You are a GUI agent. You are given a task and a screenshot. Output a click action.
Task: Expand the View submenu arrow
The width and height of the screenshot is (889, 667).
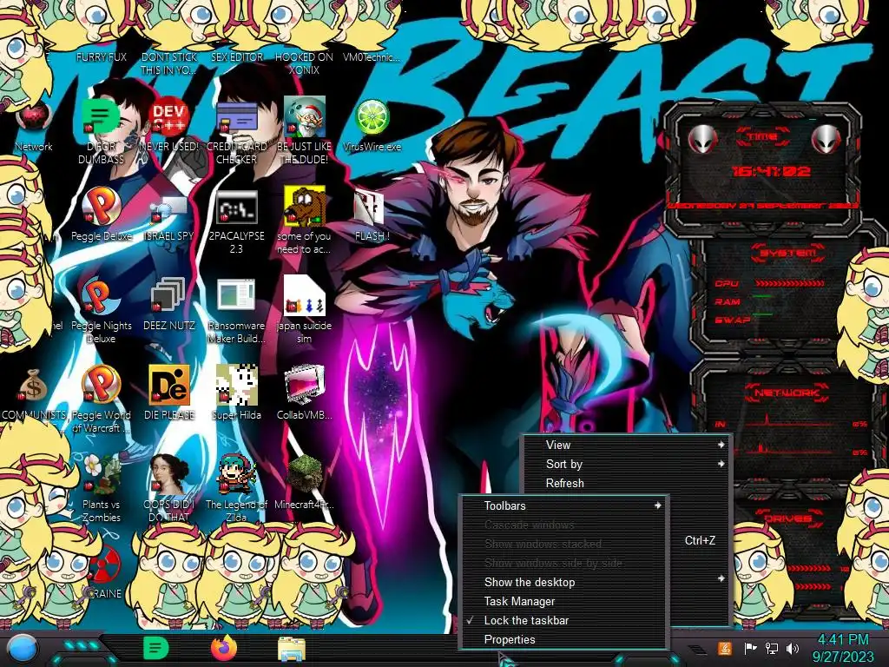721,445
